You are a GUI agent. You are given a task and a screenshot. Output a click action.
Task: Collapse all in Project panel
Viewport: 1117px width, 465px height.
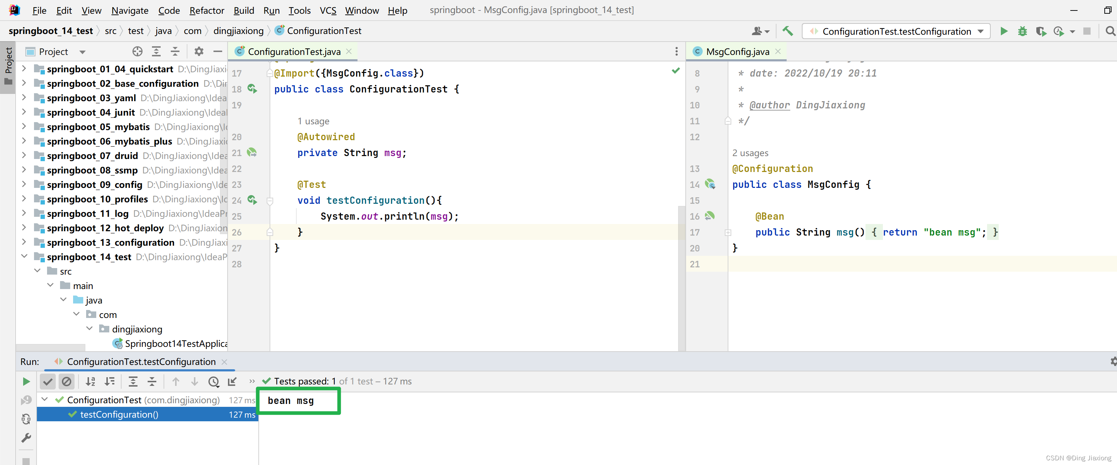click(175, 52)
